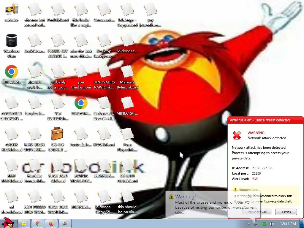Click the 'Antivirus Alert - Critical threat detected' title bar
This screenshot has width=304, height=228.
pyautogui.click(x=266, y=120)
